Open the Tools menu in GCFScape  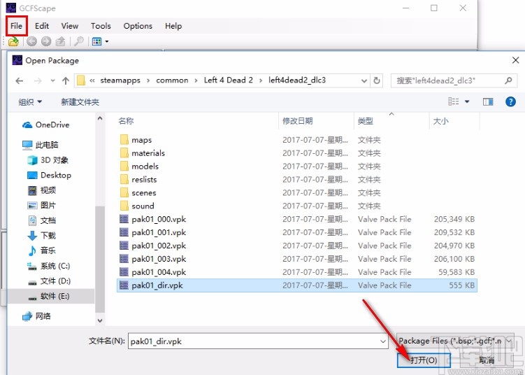tap(101, 26)
